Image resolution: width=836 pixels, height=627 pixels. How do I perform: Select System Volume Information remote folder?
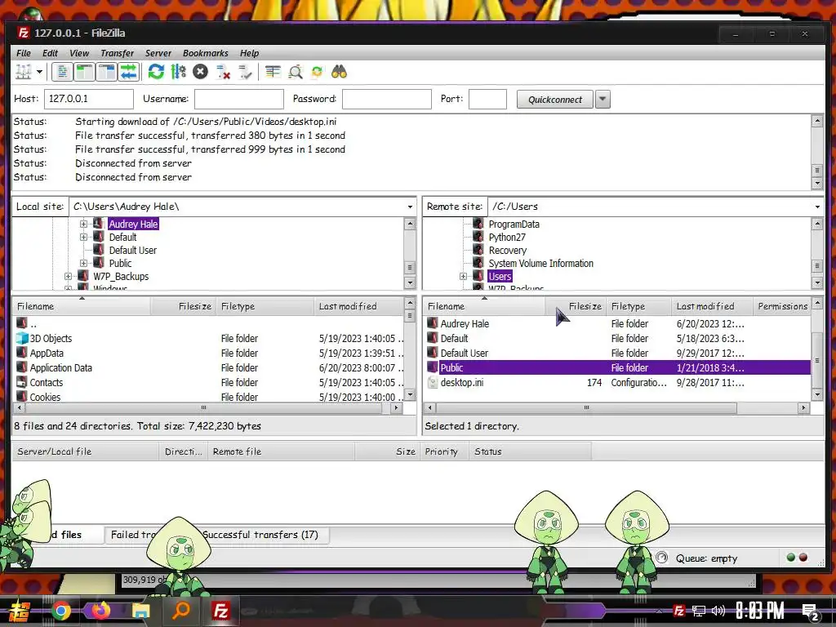point(541,264)
